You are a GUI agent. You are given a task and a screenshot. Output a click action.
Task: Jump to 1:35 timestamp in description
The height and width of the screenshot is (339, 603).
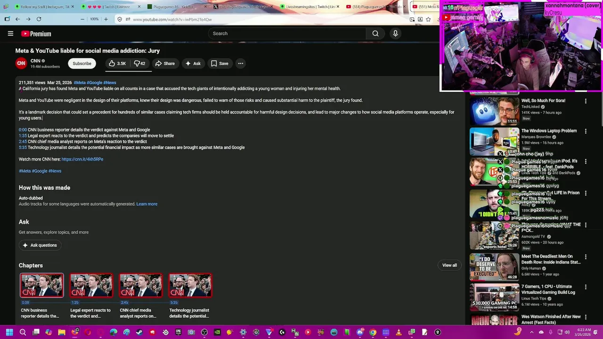pos(23,136)
